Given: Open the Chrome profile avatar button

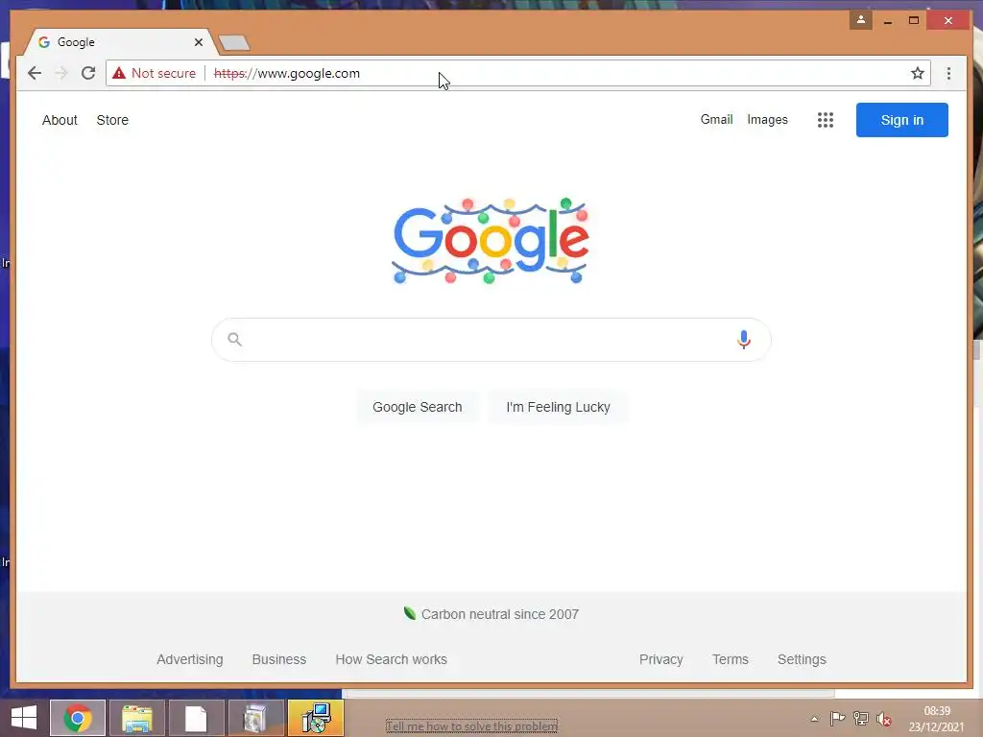Looking at the screenshot, I should (861, 20).
